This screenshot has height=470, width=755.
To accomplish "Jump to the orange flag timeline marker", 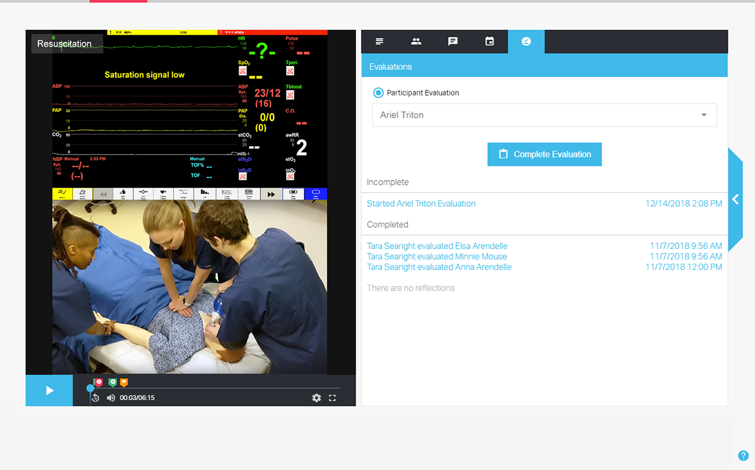I will coord(124,382).
